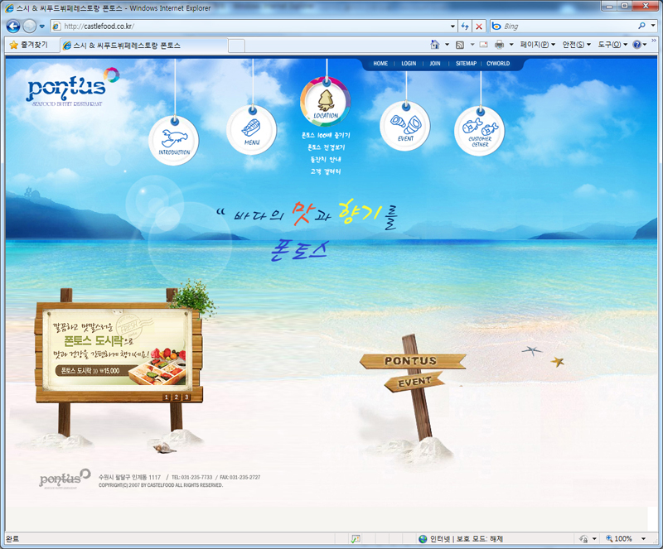Click the PONTUS wooden signpost arrow
The image size is (663, 549).
click(x=412, y=361)
